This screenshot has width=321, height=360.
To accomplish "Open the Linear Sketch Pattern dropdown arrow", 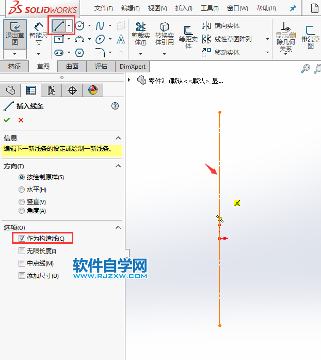I will click(267, 39).
